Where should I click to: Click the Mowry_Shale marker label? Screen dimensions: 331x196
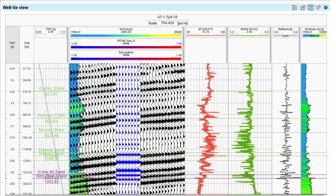point(51,130)
